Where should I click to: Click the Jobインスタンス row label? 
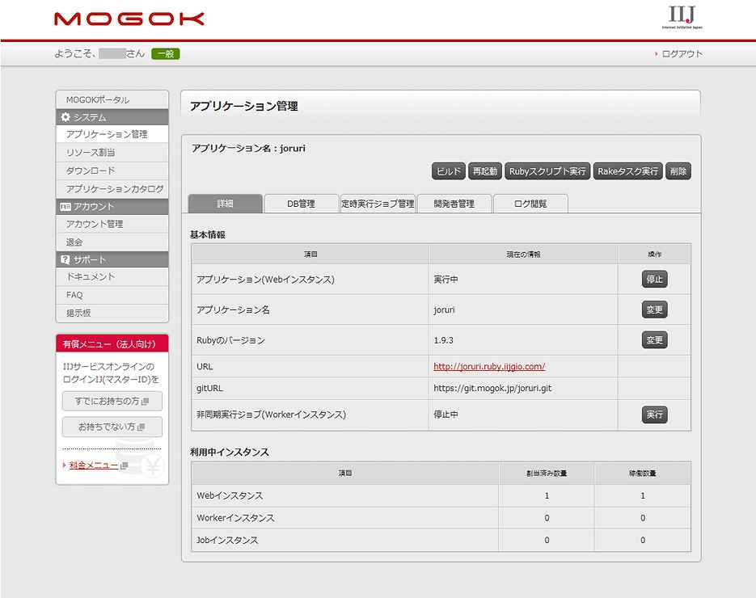point(227,540)
